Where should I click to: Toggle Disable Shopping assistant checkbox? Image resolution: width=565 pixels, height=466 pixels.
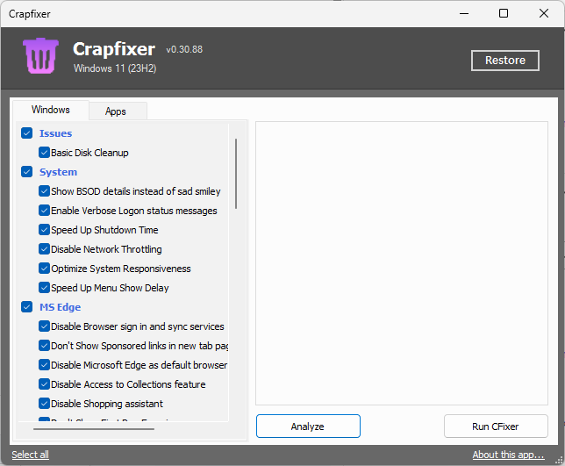coord(44,404)
